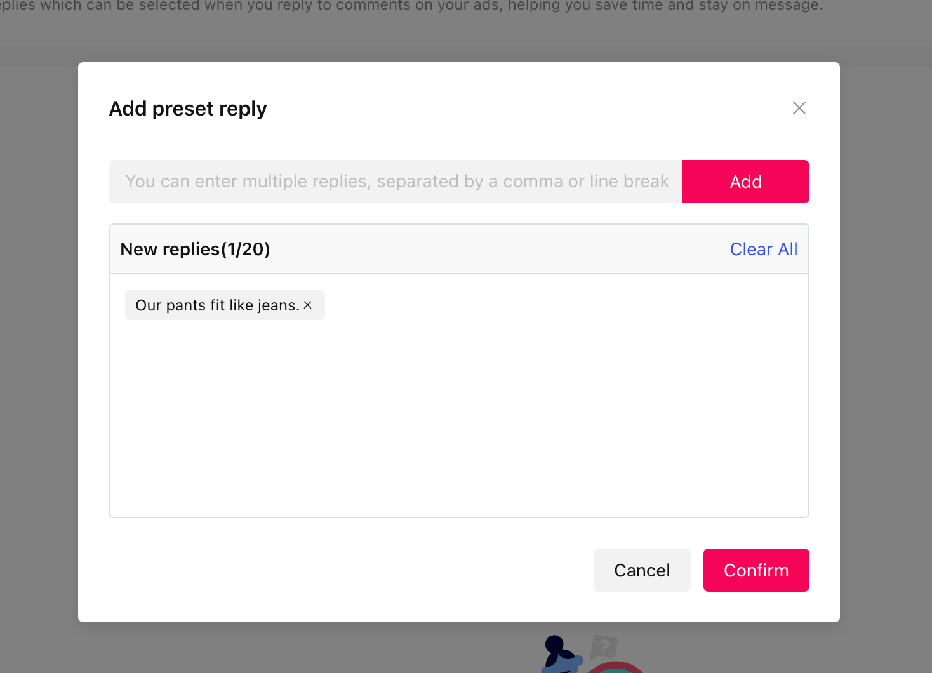Image resolution: width=932 pixels, height=673 pixels.
Task: Click the teal circle graphic at bottom
Action: (x=615, y=667)
